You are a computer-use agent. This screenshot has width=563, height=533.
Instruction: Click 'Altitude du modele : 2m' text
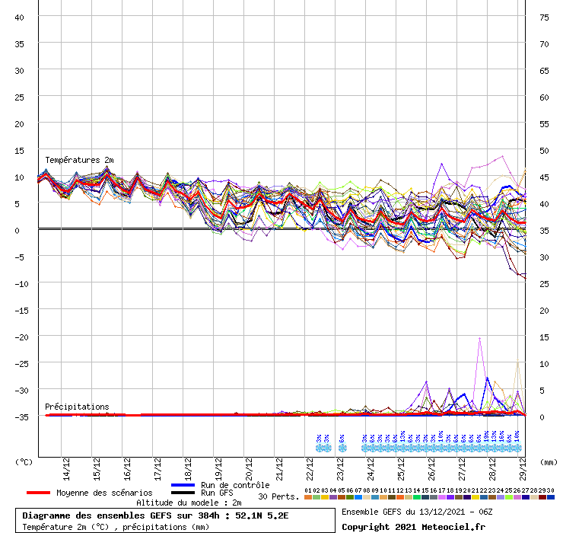(x=189, y=503)
